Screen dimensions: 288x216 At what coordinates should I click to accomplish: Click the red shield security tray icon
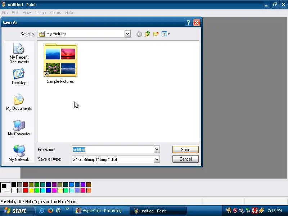pyautogui.click(x=235, y=211)
